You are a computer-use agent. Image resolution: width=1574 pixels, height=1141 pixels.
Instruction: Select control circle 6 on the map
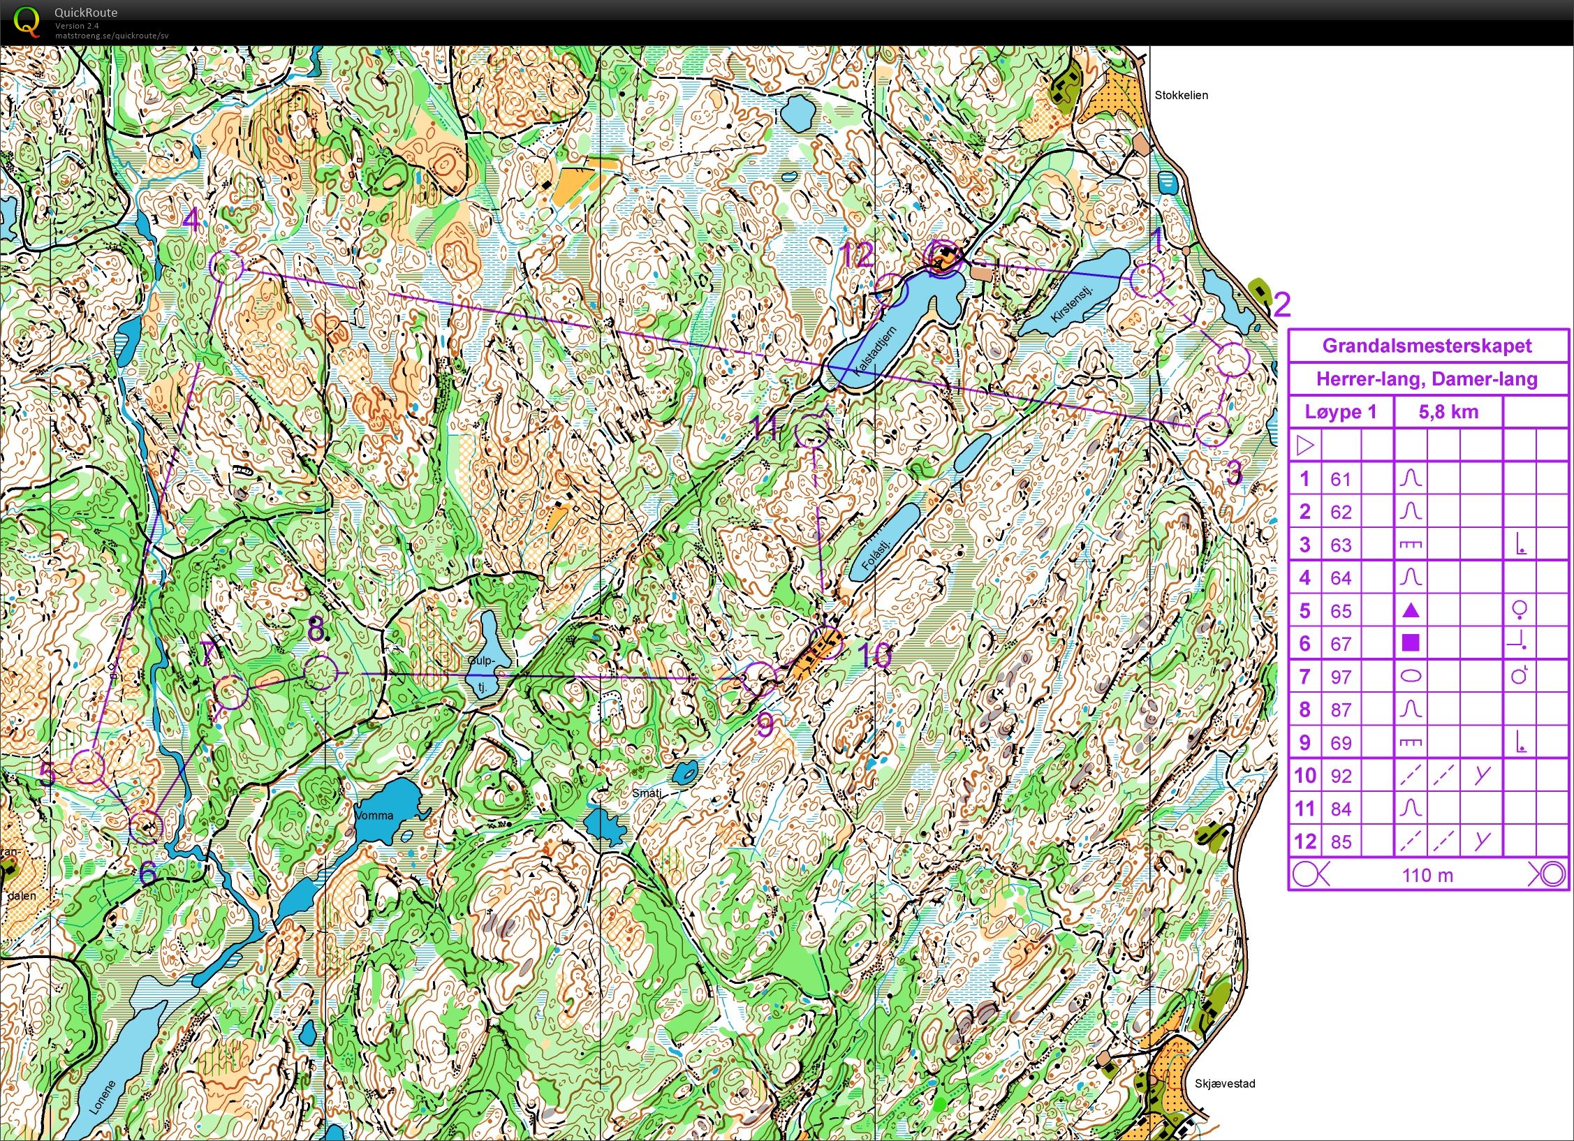[x=146, y=827]
